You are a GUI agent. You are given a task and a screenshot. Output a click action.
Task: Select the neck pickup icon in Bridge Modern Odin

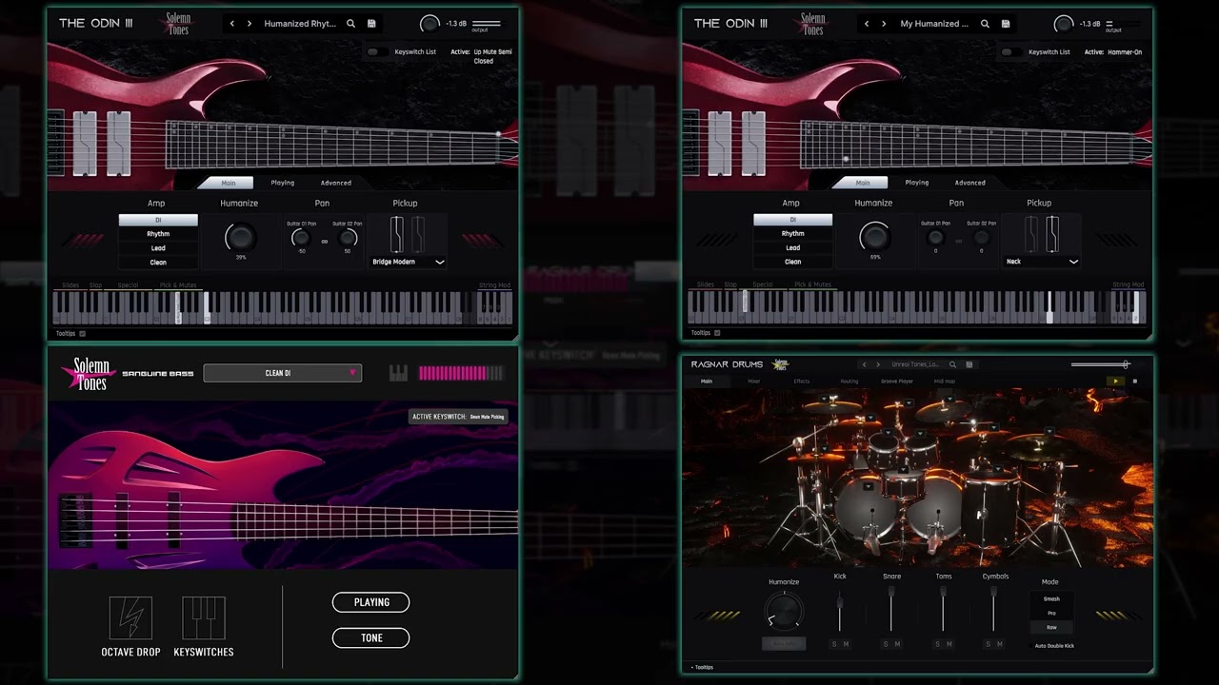tap(418, 235)
